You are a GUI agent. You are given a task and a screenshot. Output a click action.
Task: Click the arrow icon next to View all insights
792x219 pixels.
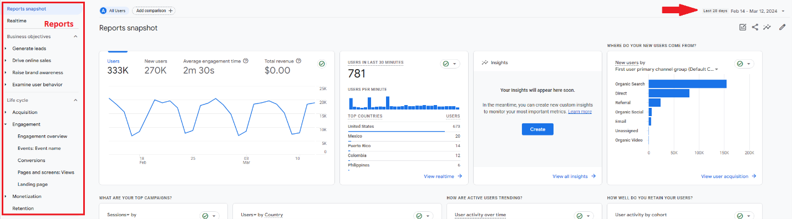pos(593,176)
